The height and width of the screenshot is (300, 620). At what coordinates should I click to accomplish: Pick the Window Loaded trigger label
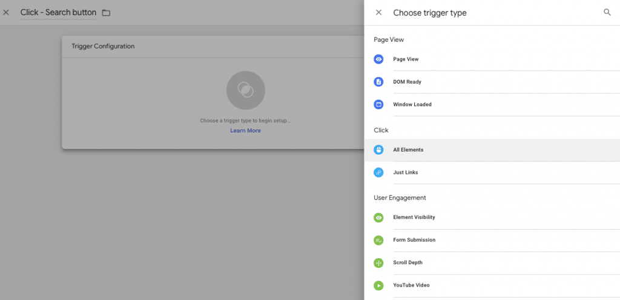click(412, 104)
